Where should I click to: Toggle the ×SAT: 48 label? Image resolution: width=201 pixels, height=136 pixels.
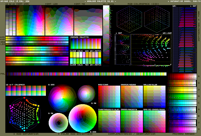coord(79,4)
